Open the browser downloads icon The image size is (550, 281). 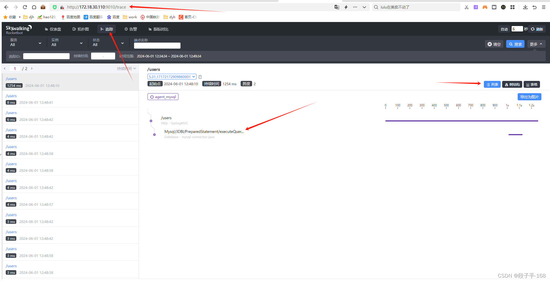525,7
